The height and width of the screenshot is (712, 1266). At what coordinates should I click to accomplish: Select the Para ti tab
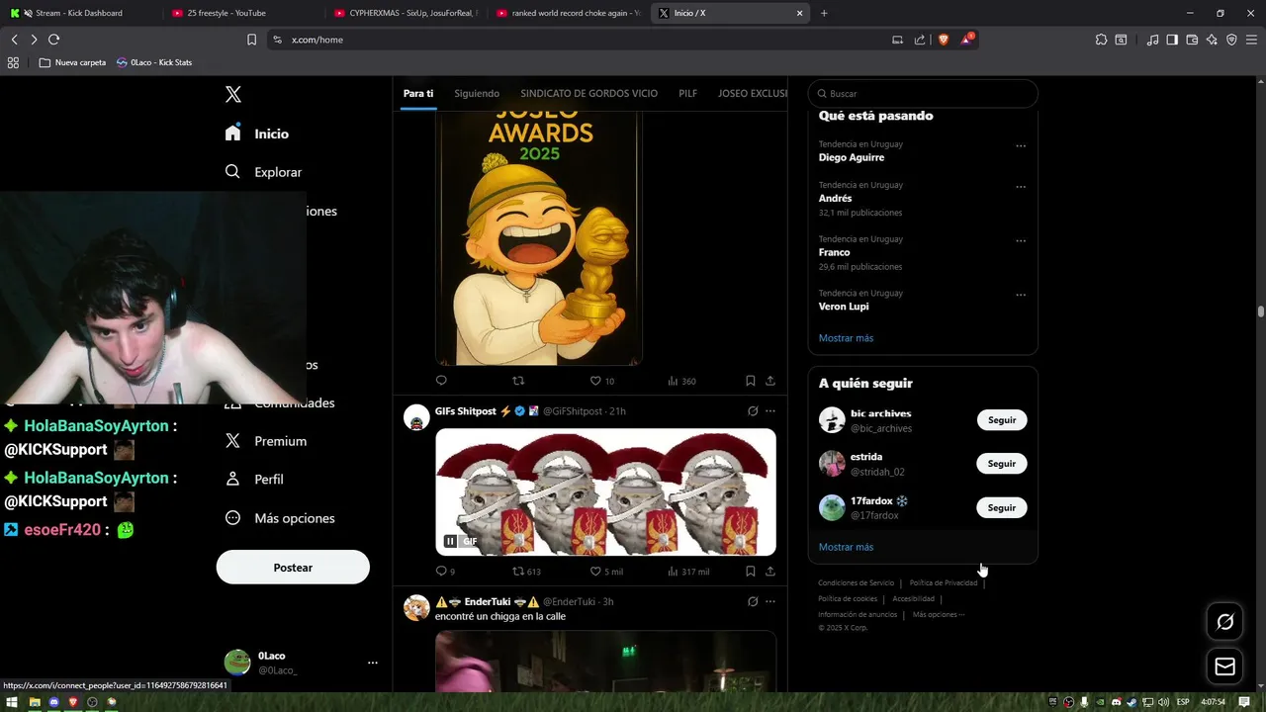click(418, 93)
